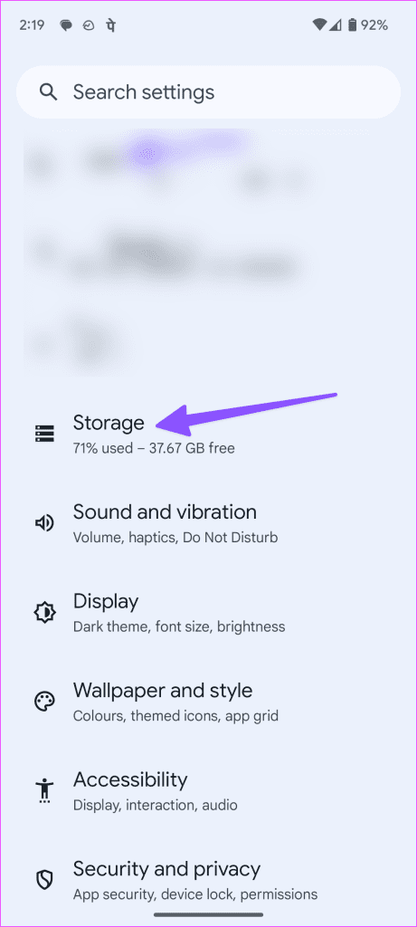The image size is (417, 927).
Task: Click the Accessibility person icon
Action: point(44,790)
